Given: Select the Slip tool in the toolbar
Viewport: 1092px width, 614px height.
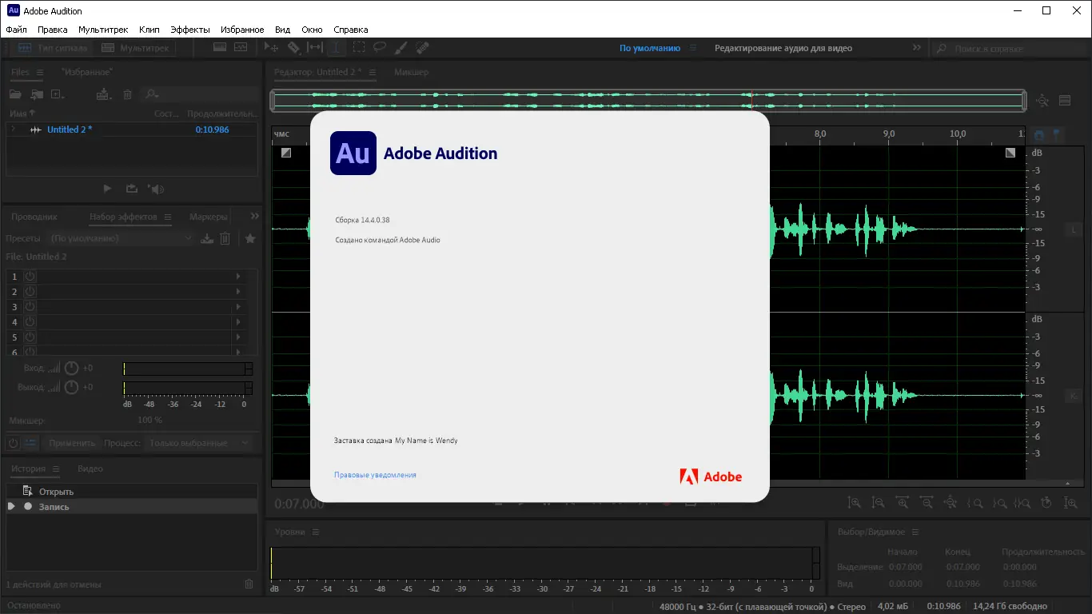Looking at the screenshot, I should tap(315, 48).
